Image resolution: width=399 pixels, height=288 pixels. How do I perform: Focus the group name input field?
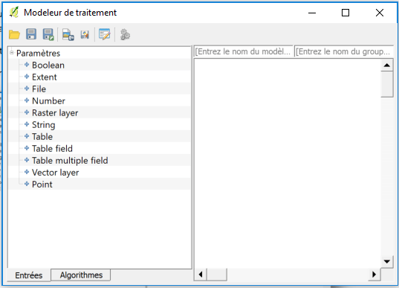[x=343, y=51]
